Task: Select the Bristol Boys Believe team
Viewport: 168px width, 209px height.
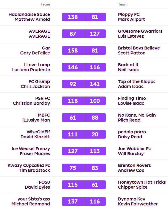Action: tap(139, 48)
